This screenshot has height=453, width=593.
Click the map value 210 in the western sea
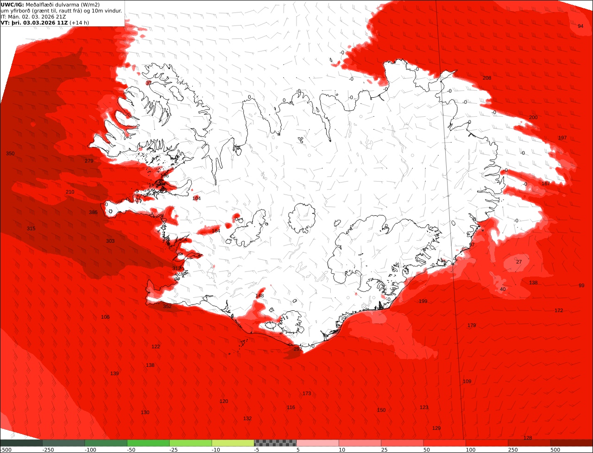(x=70, y=192)
